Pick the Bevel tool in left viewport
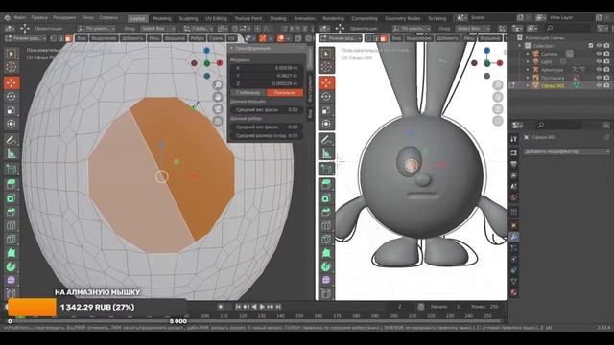This screenshot has height=345, width=614. click(x=12, y=212)
